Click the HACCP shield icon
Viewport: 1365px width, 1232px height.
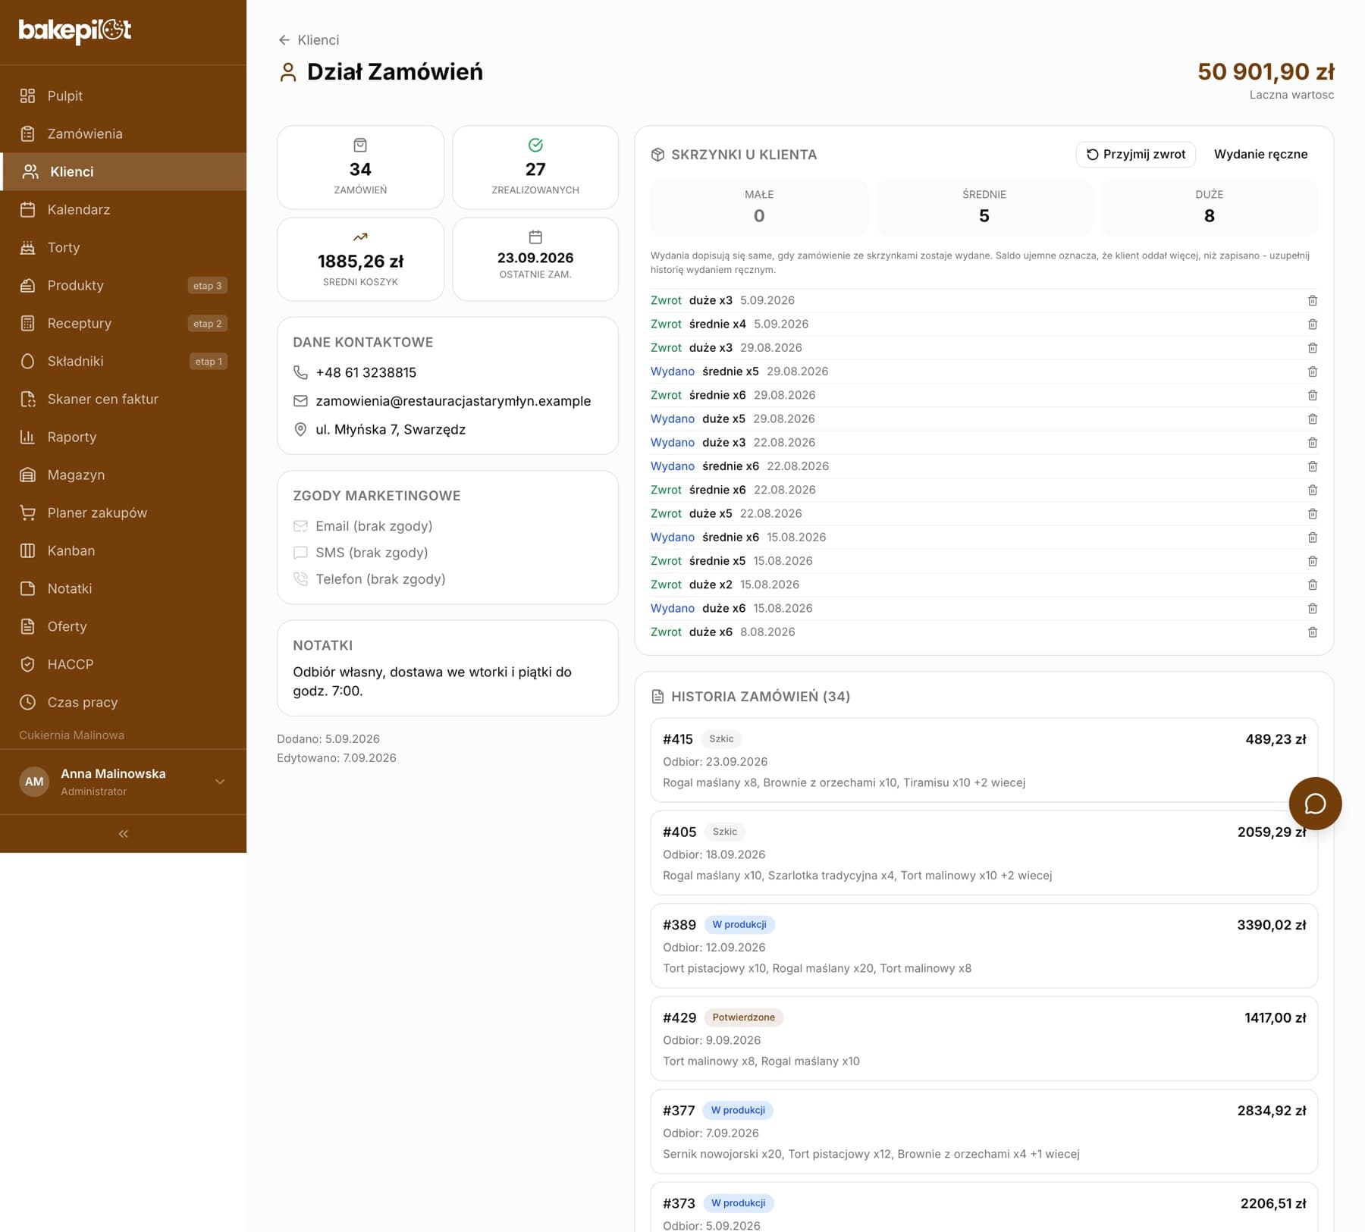28,664
